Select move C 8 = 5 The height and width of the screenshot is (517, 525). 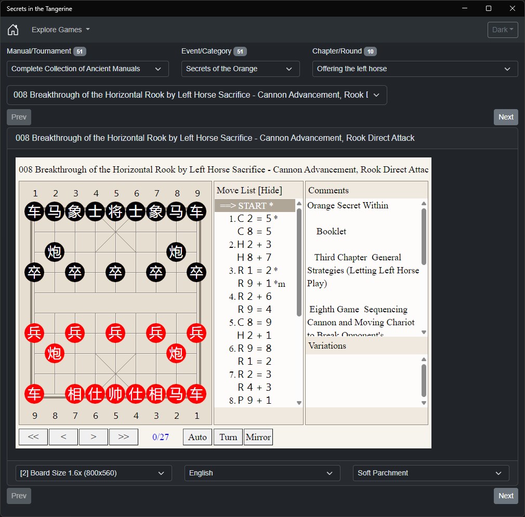[254, 232]
